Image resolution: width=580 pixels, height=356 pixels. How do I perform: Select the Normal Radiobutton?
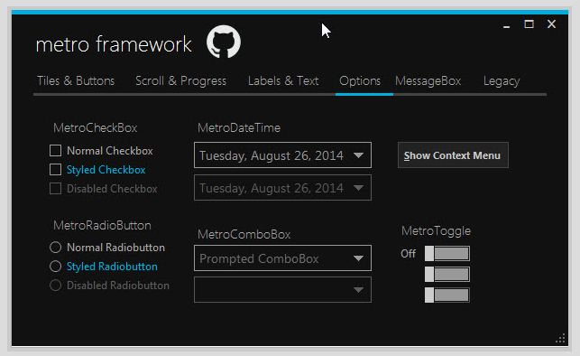pyautogui.click(x=56, y=247)
